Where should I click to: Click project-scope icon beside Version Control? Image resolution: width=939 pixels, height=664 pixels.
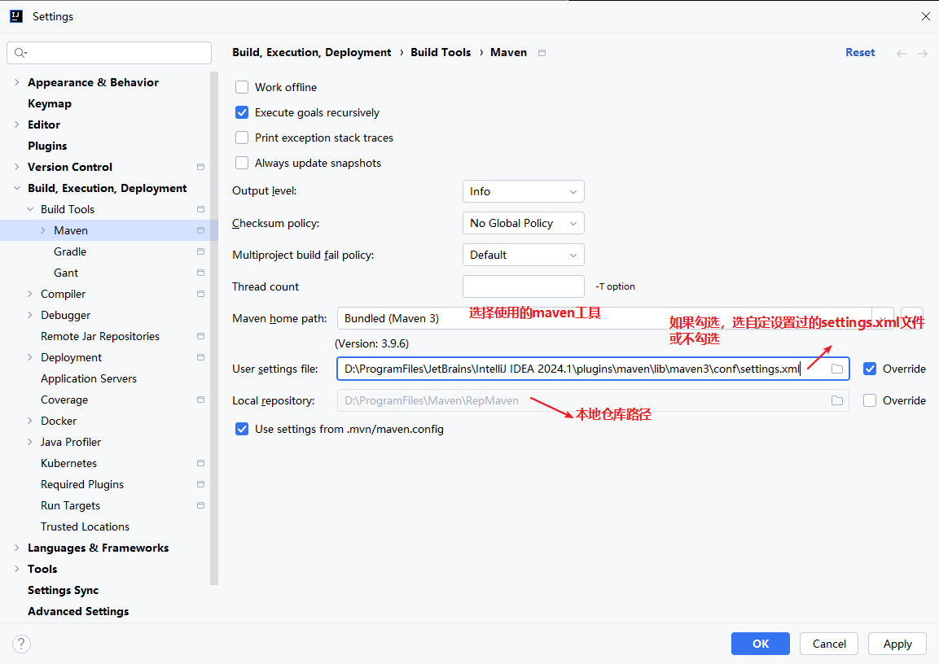(x=200, y=167)
